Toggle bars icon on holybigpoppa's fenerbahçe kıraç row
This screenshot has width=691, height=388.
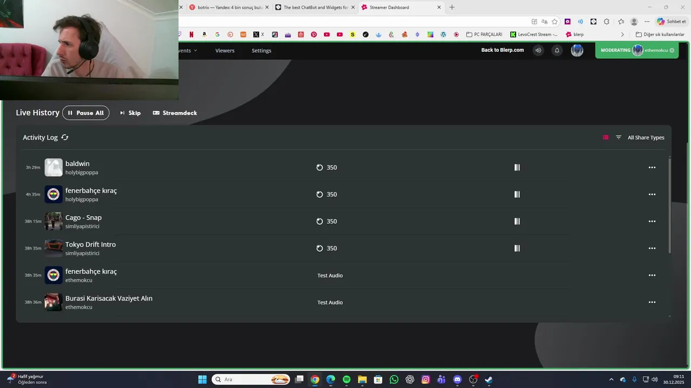(517, 195)
